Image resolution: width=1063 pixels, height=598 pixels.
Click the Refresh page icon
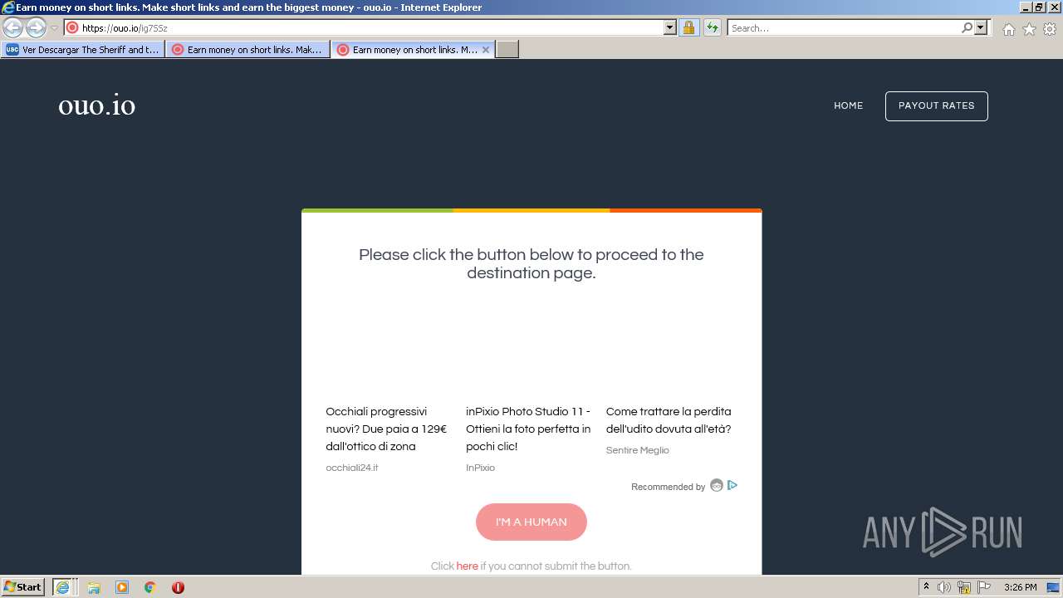(712, 27)
